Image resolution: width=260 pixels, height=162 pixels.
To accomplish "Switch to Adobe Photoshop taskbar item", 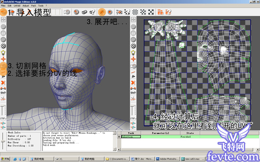I will (168, 159).
